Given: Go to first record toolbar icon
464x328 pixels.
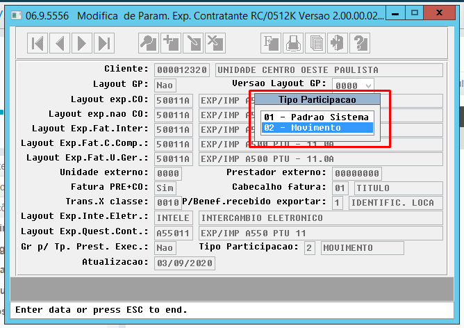Looking at the screenshot, I should click(38, 43).
